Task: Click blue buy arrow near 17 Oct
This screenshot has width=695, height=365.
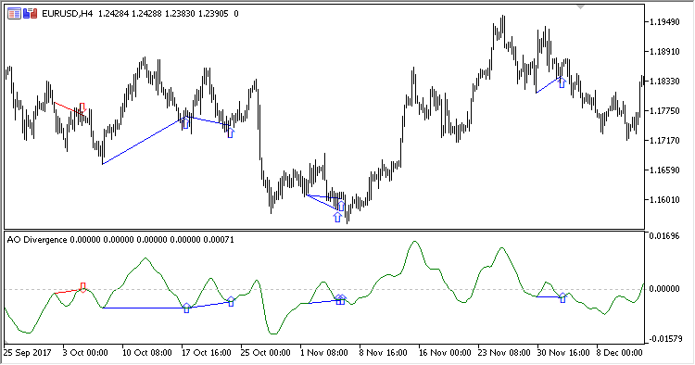Action: 185,122
